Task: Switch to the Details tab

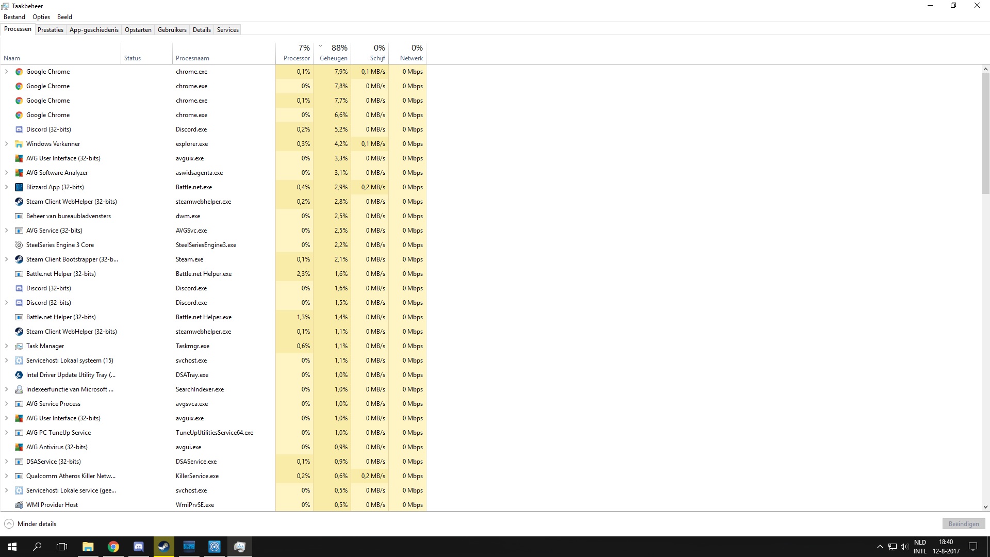Action: click(x=202, y=30)
